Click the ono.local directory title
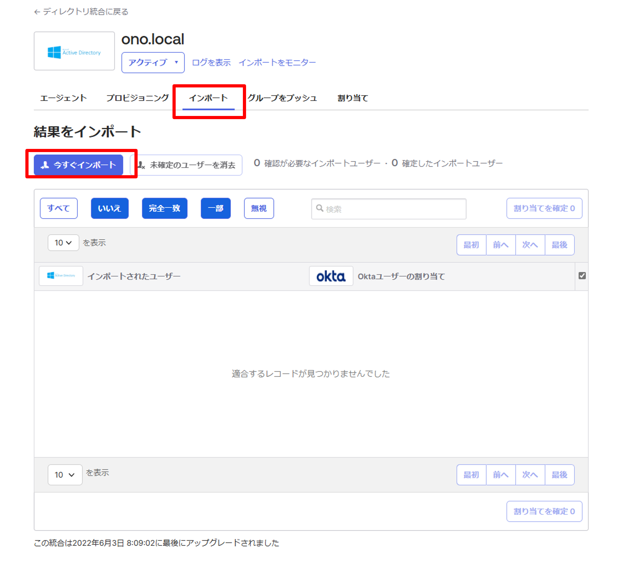 (x=153, y=39)
